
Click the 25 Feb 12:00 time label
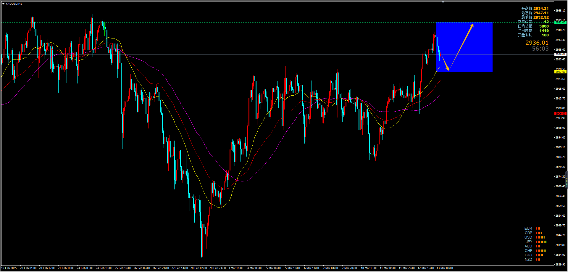tap(123, 268)
